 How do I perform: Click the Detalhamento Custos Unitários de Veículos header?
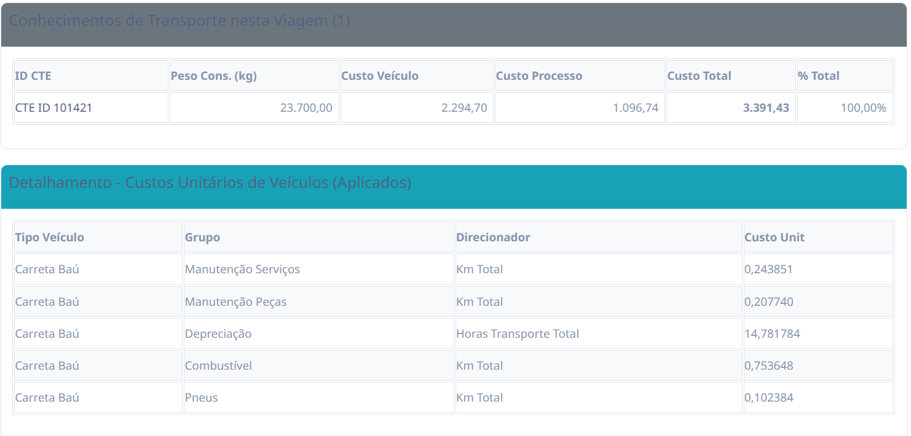point(210,183)
